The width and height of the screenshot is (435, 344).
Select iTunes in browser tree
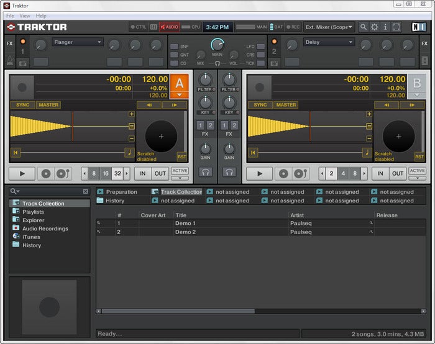(31, 237)
